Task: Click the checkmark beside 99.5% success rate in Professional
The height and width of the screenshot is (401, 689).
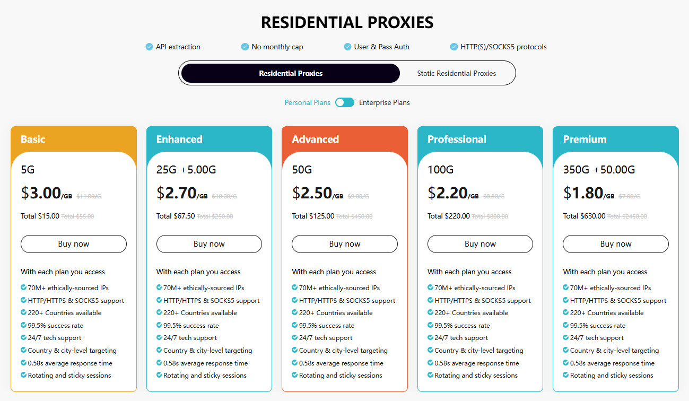Action: tap(430, 325)
